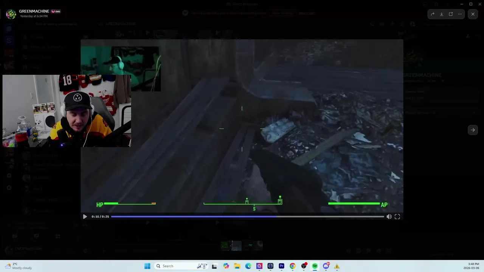
Task: Open the weather widget showing 2°C
Action: 18,266
